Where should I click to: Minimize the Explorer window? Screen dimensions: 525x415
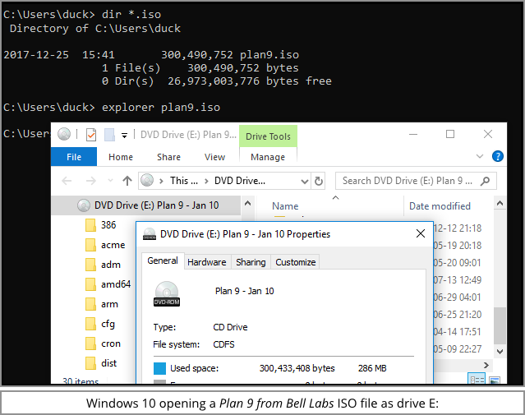tap(413, 134)
